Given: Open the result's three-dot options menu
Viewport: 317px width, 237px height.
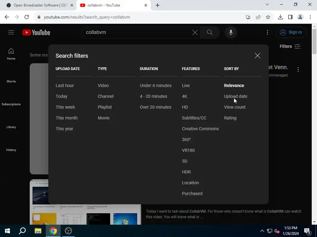Looking at the screenshot, I should pyautogui.click(x=298, y=69).
